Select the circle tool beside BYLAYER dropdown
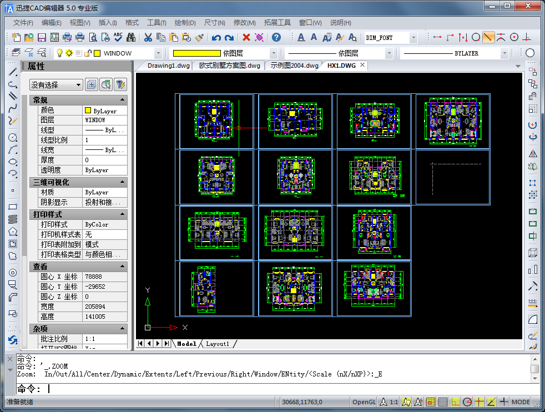545x412 pixels. pyautogui.click(x=530, y=53)
